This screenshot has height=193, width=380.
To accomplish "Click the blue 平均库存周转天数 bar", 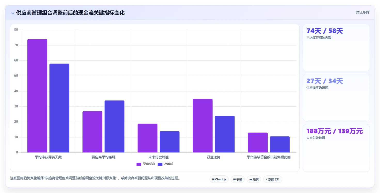I will [59, 108].
